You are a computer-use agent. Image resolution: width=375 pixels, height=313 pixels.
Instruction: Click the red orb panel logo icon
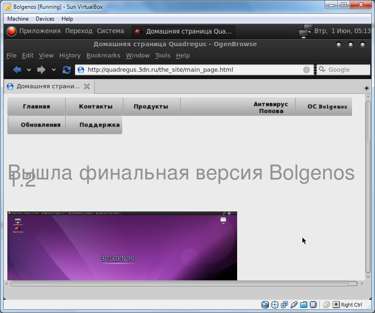click(x=11, y=31)
